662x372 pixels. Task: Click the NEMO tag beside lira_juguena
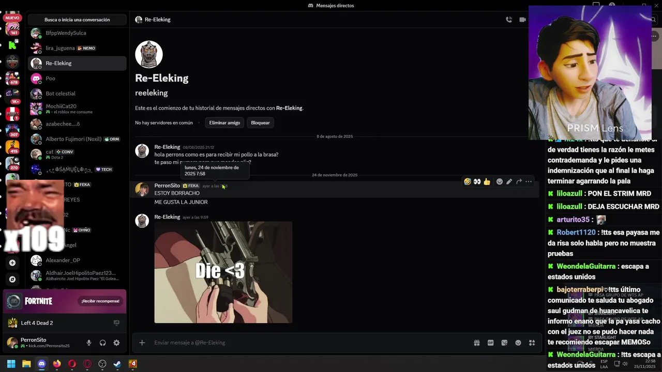86,48
